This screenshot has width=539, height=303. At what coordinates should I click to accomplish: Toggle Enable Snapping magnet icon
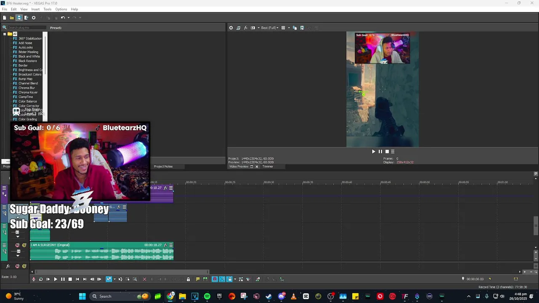[215, 279]
